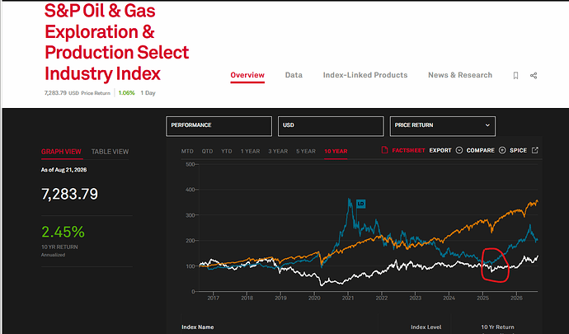The image size is (569, 334).
Task: Select Graph View
Action: click(61, 152)
